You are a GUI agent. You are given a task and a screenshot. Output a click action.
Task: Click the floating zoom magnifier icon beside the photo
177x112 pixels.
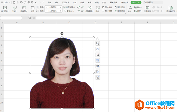98,43
